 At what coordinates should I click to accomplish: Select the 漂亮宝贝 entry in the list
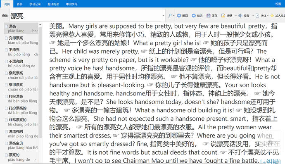click(21, 145)
